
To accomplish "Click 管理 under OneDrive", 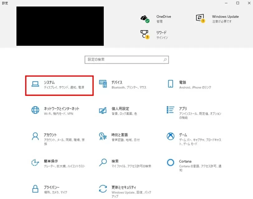I will click(x=160, y=21).
